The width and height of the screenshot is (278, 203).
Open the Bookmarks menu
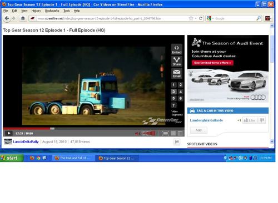[x=52, y=11]
